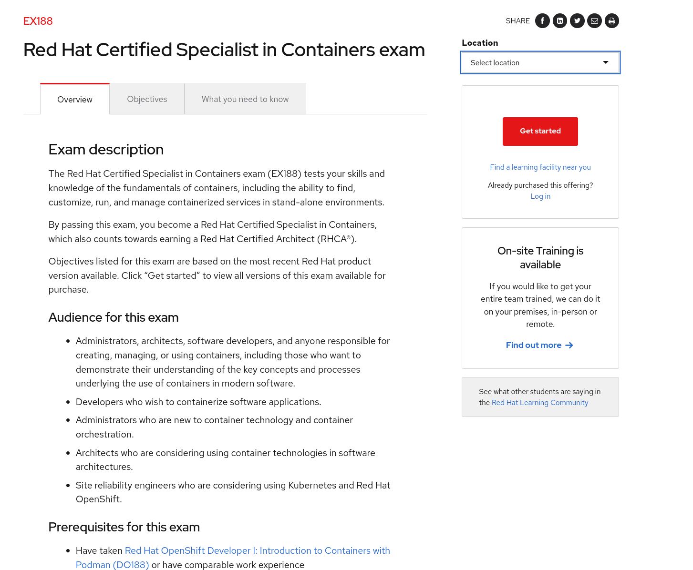Share the page on Twitter

577,21
